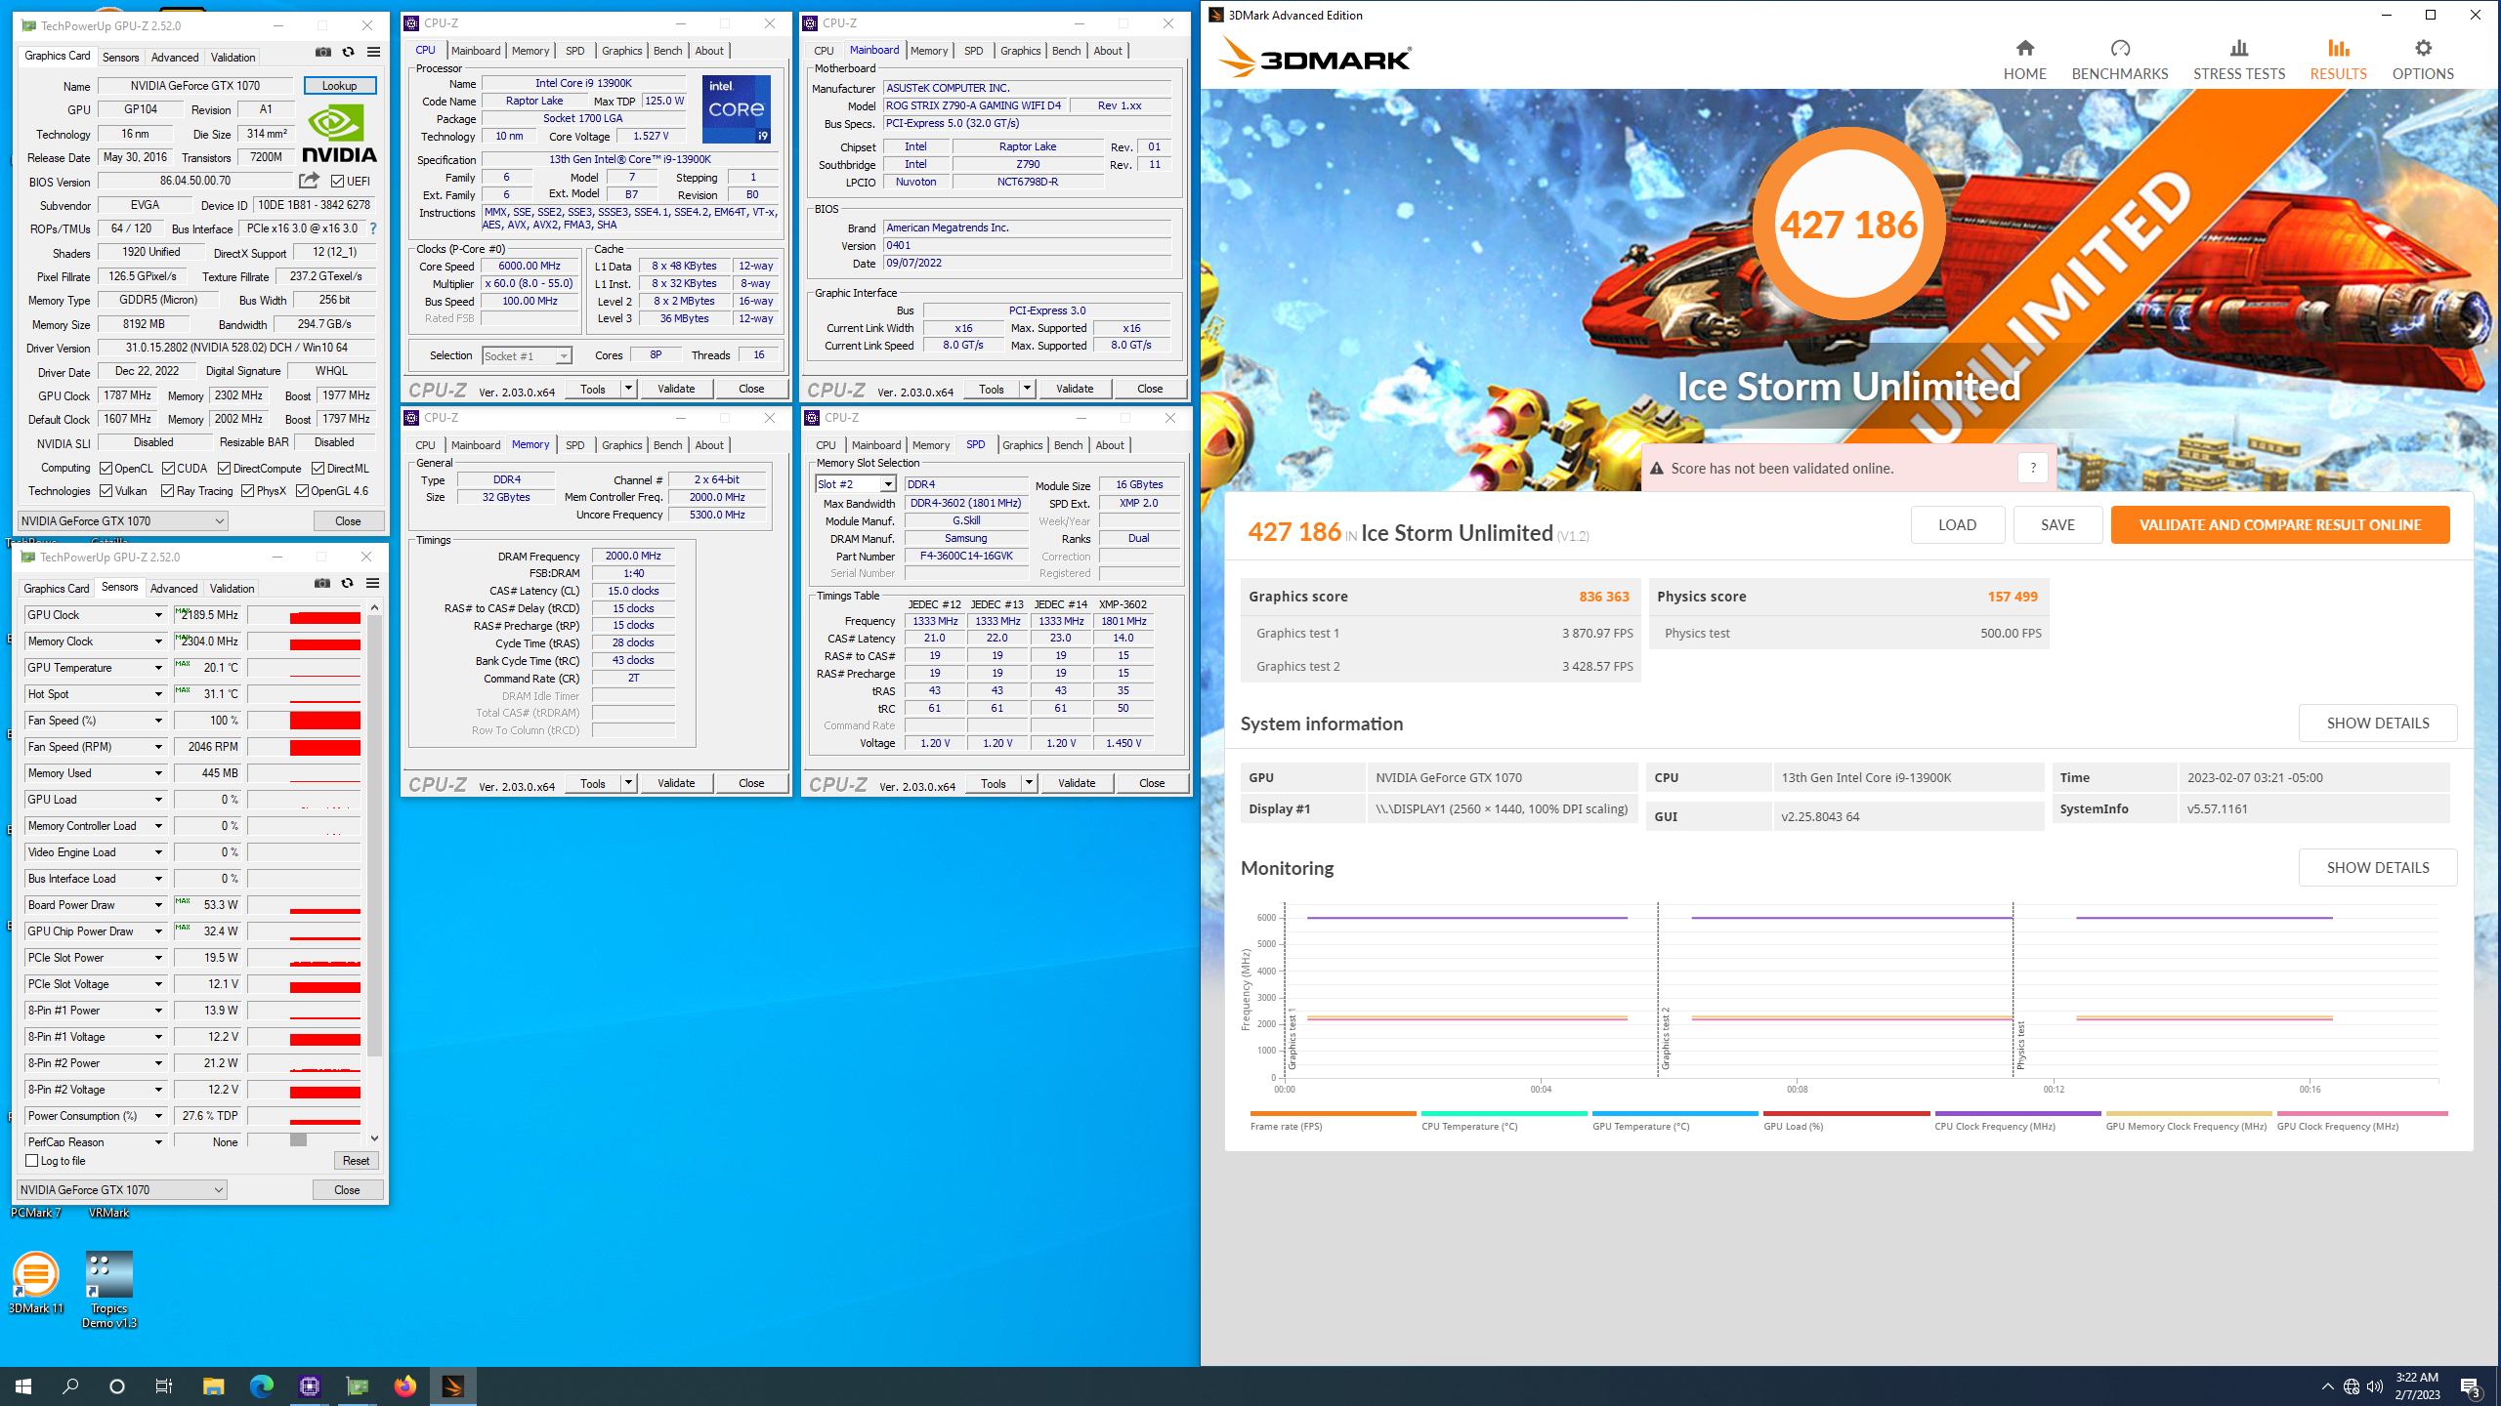This screenshot has width=2501, height=1406.
Task: Expand GPU Temperature sensor dropdown
Action: pyautogui.click(x=158, y=668)
